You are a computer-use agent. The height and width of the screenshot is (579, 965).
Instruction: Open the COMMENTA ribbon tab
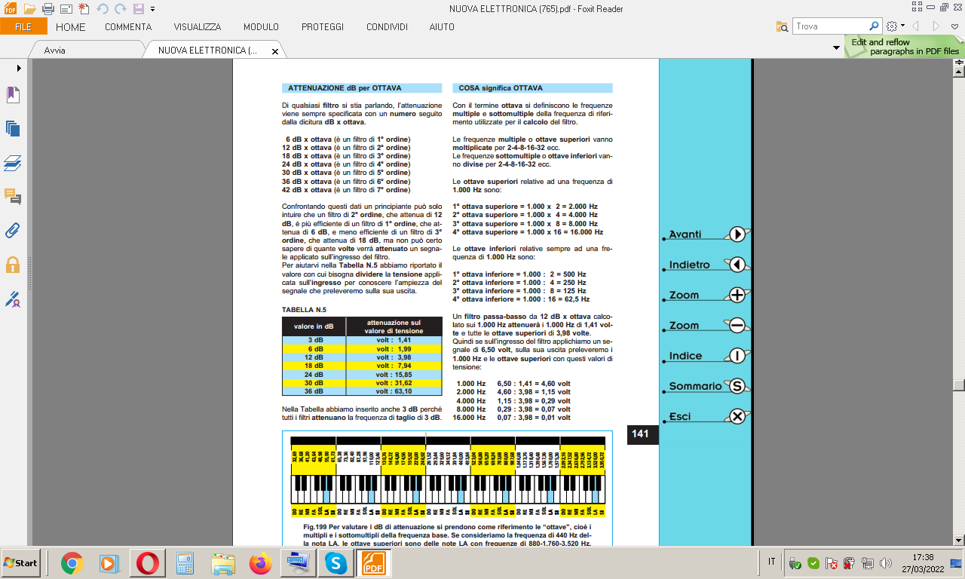click(128, 27)
